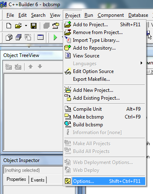Click Make All Projects entry
This screenshot has width=153, height=194.
[x=105, y=144]
